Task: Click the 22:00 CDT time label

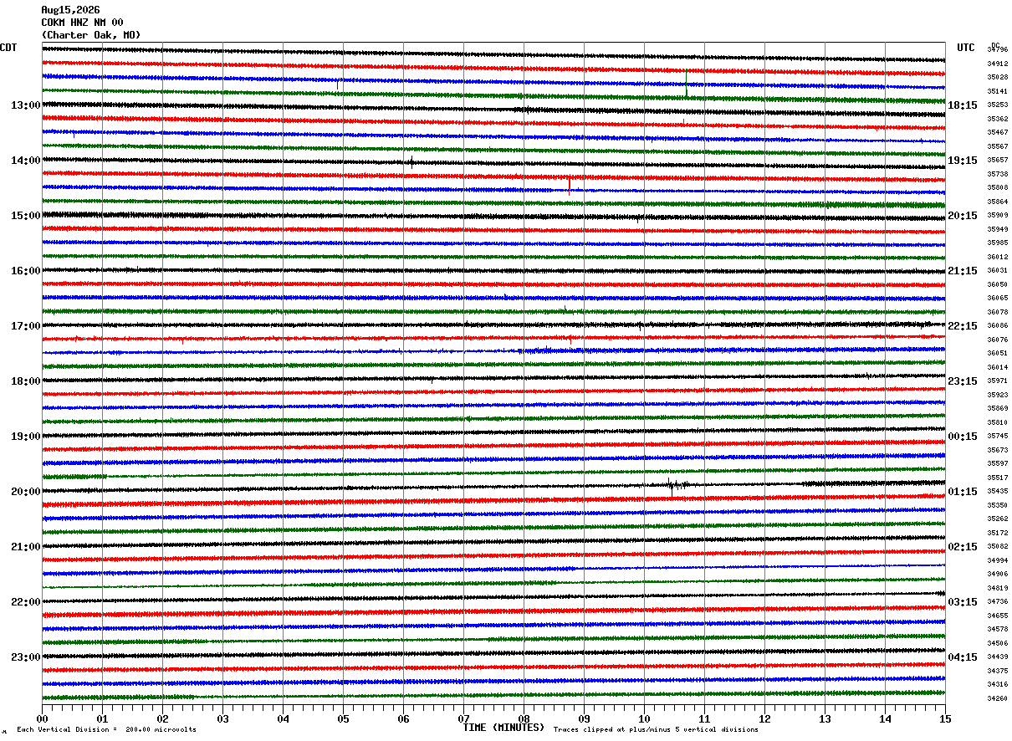Action: click(25, 602)
